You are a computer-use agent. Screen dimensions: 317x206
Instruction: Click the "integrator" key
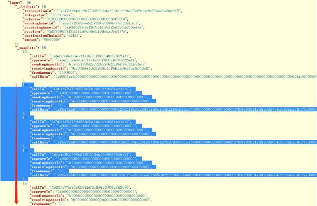coord(35,15)
